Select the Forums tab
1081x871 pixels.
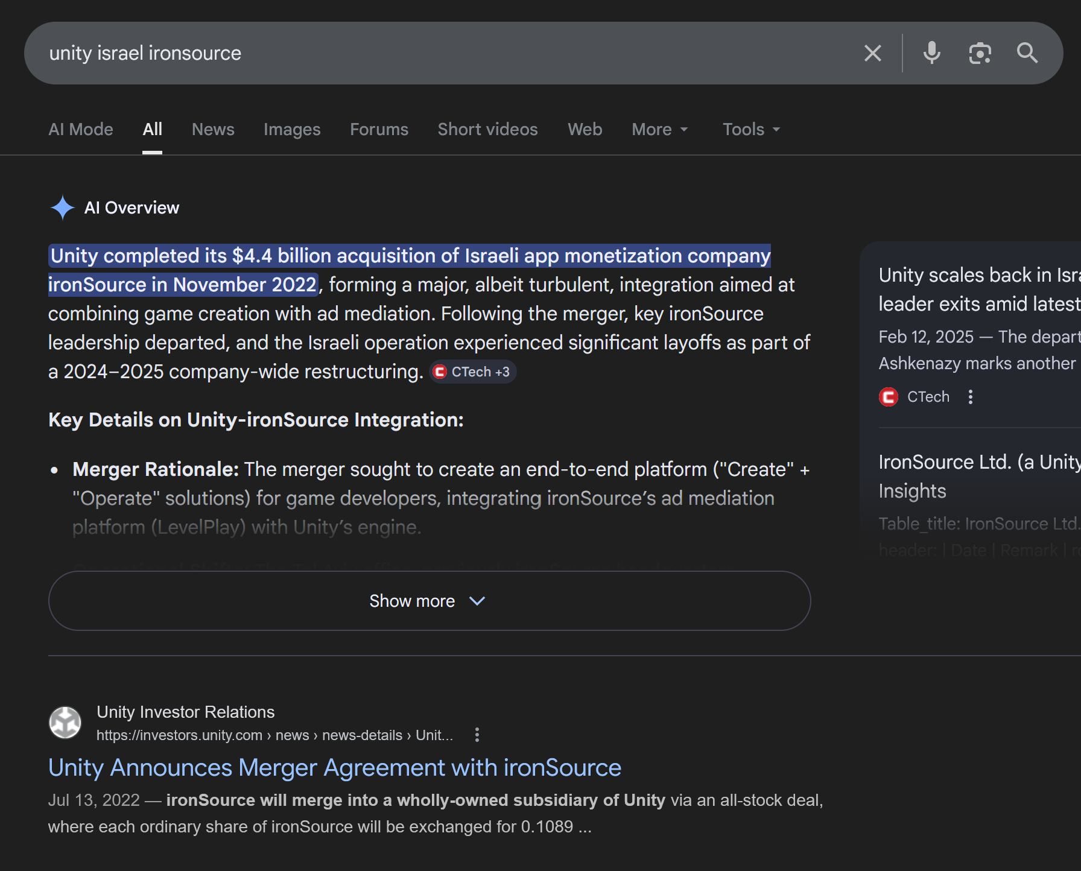[379, 129]
